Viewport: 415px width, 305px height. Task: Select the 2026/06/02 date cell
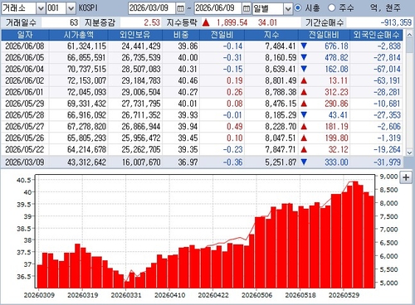point(25,80)
